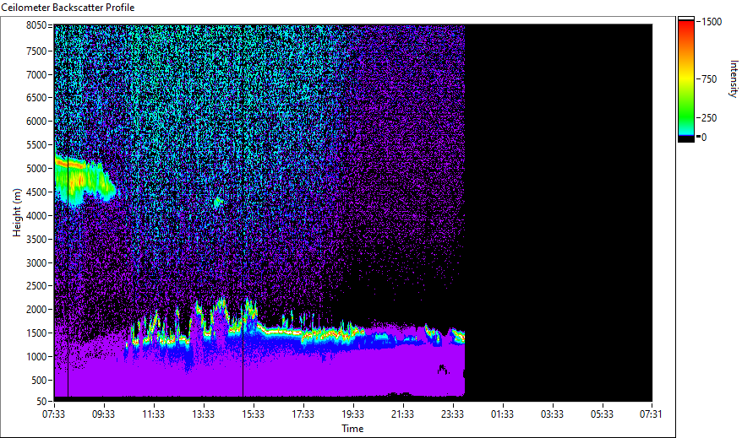Click the 19:33 time axis label

(x=352, y=414)
